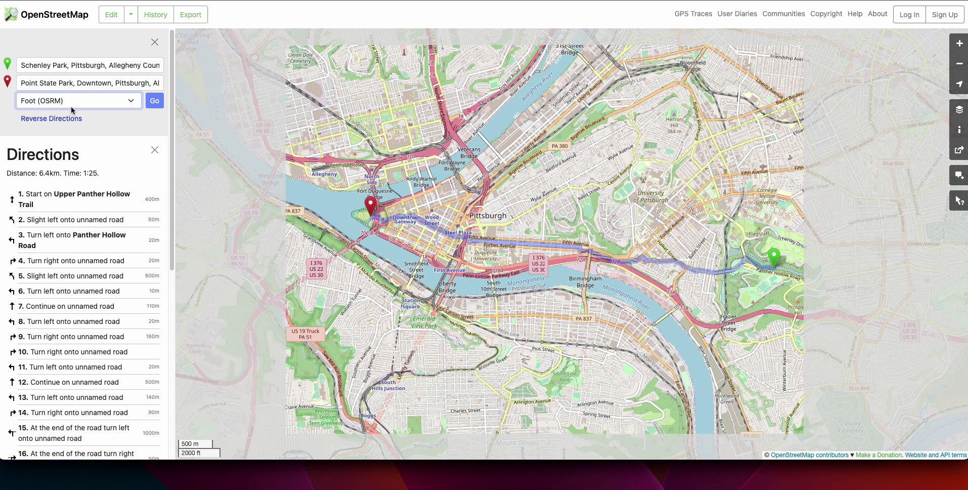Show my location on map
The image size is (968, 490).
[x=958, y=84]
